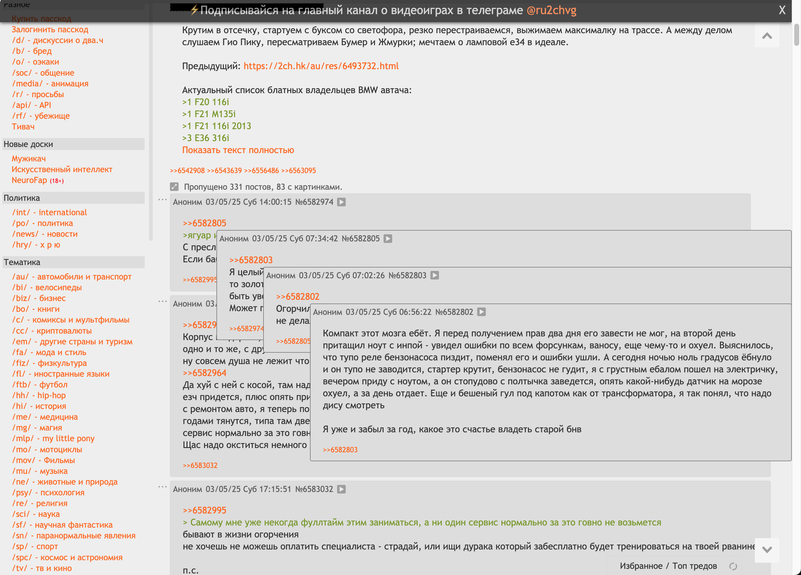Screen dimensions: 801x575
Task: Open reply arrow icon of post №6582803
Action: [x=435, y=276]
